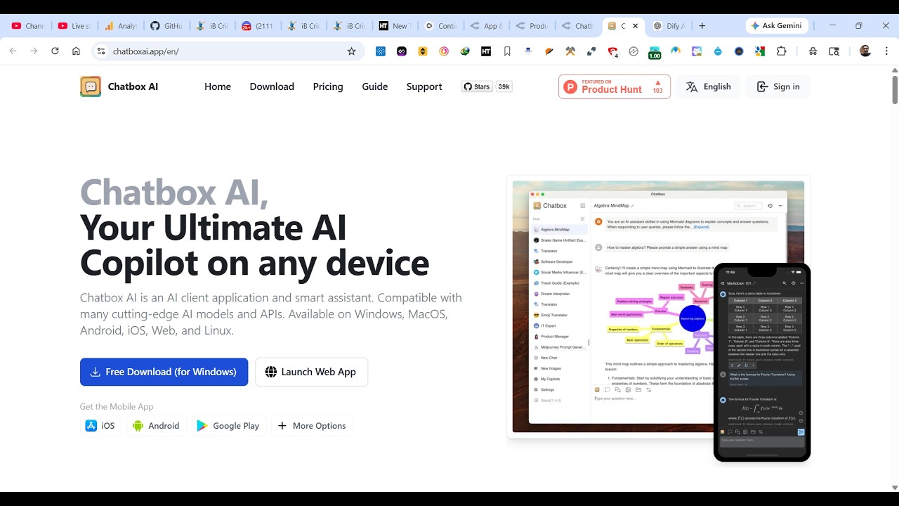This screenshot has height=506, width=899.
Task: Open the English language selector
Action: [x=708, y=86]
